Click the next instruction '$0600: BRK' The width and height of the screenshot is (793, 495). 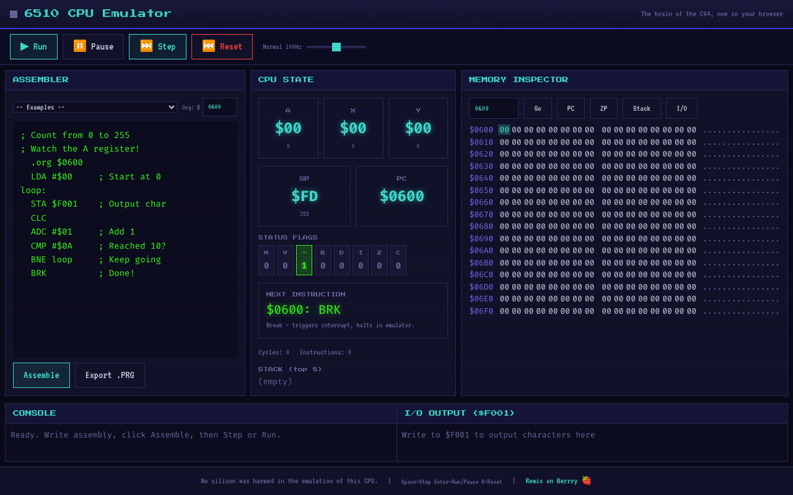click(x=304, y=310)
